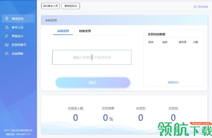The image size is (212, 138).
Task: Click the ©2017 company copyright text
Action: [18, 130]
